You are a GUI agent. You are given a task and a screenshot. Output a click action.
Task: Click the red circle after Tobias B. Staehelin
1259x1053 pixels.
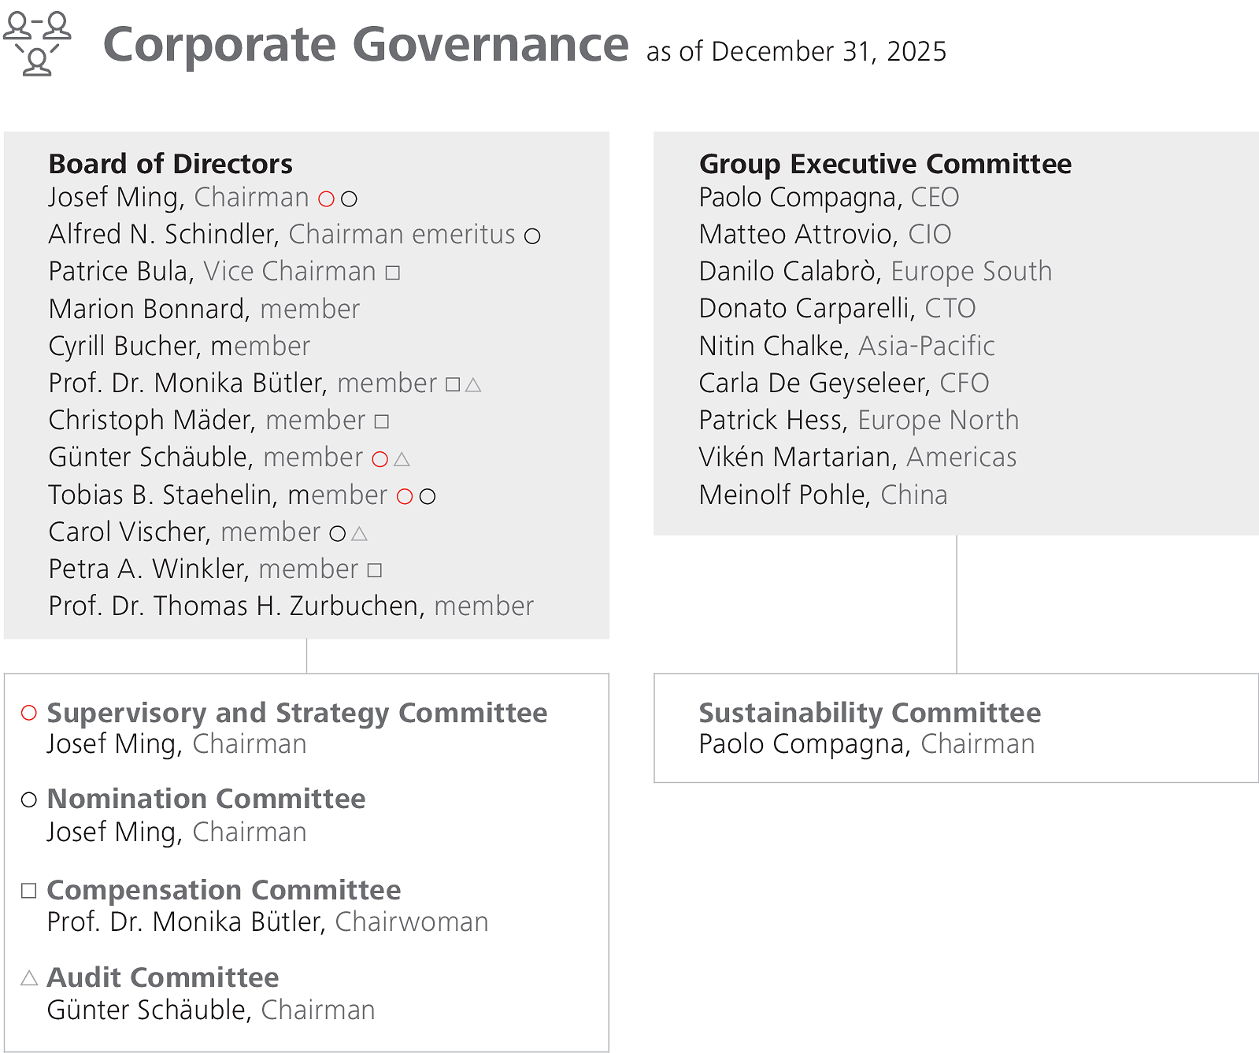[x=405, y=496]
